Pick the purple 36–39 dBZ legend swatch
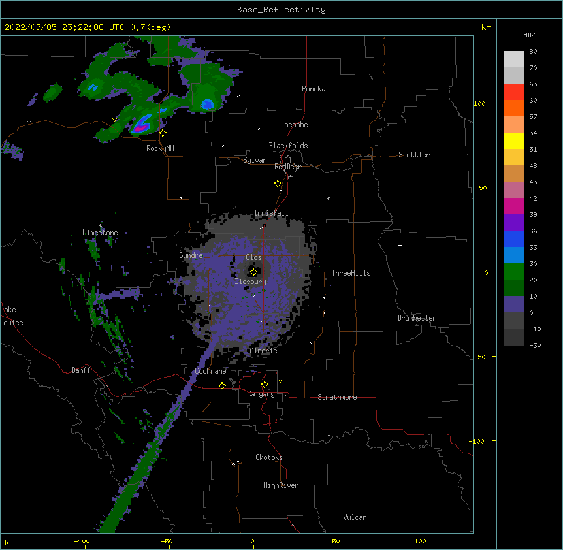563x550 pixels. pyautogui.click(x=513, y=222)
